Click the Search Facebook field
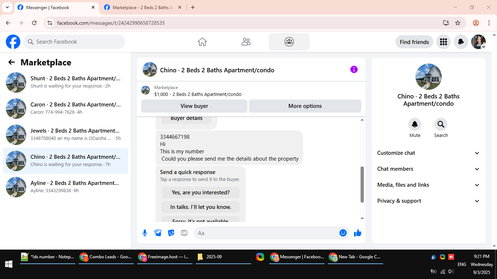 point(74,42)
